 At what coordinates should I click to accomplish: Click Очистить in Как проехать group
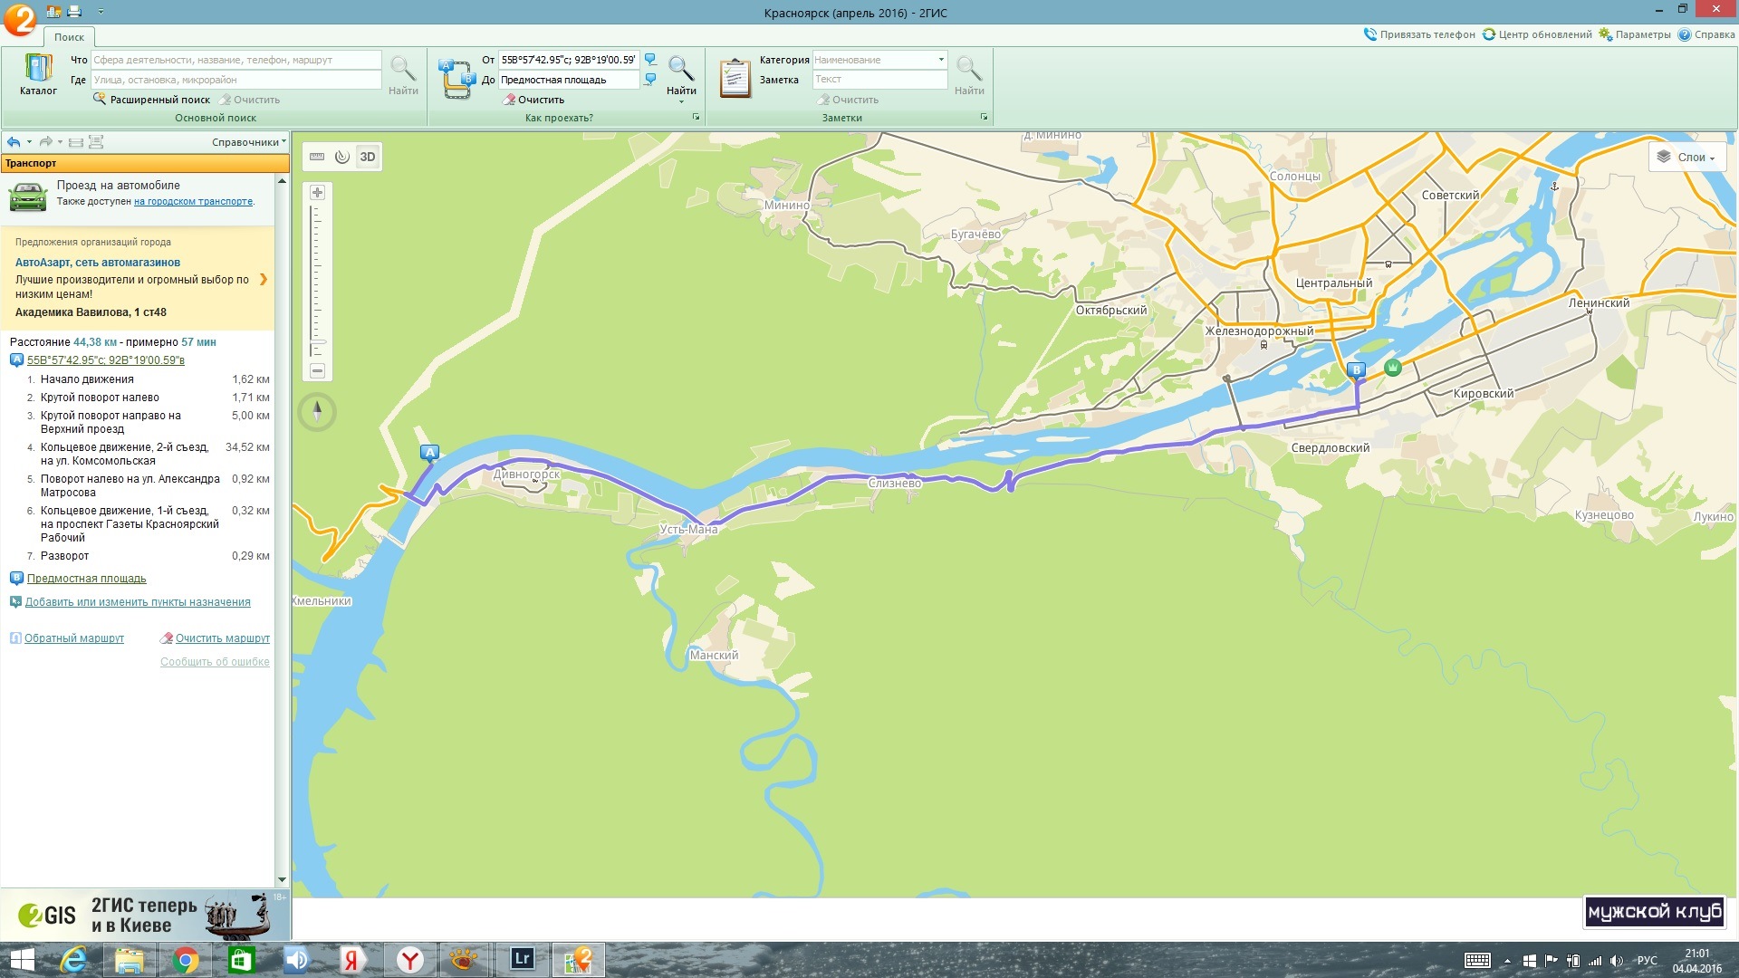coord(533,100)
